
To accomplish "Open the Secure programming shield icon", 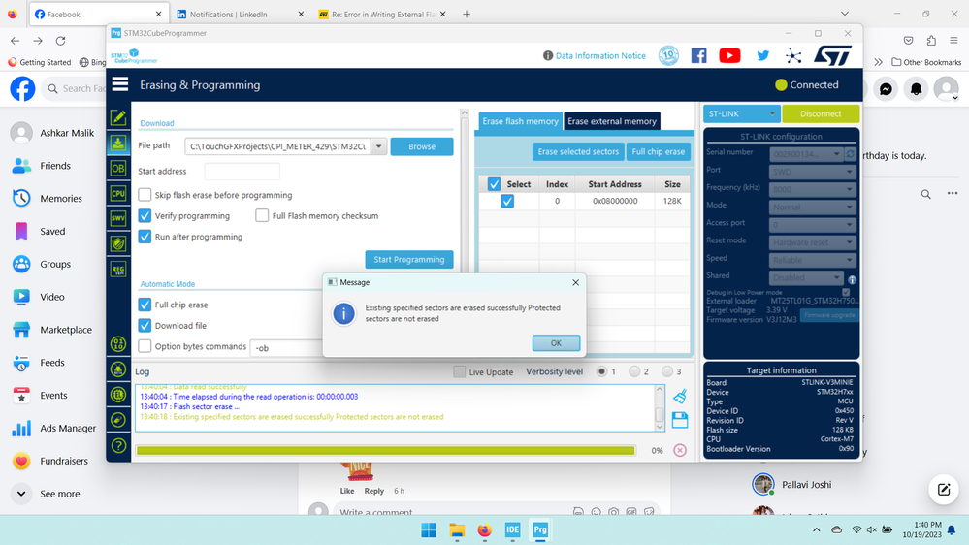I will click(x=118, y=243).
